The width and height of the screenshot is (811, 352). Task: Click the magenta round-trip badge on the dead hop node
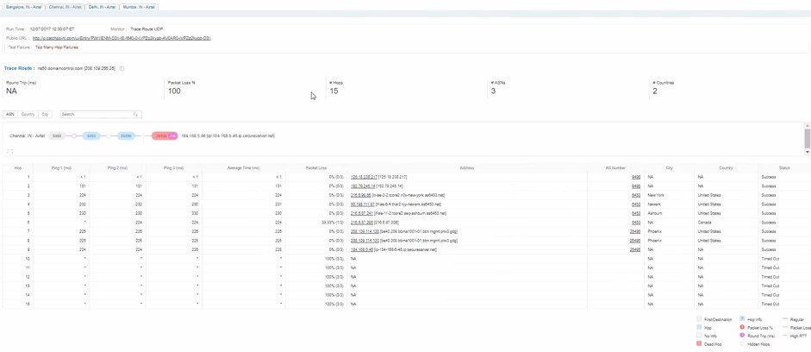173,135
